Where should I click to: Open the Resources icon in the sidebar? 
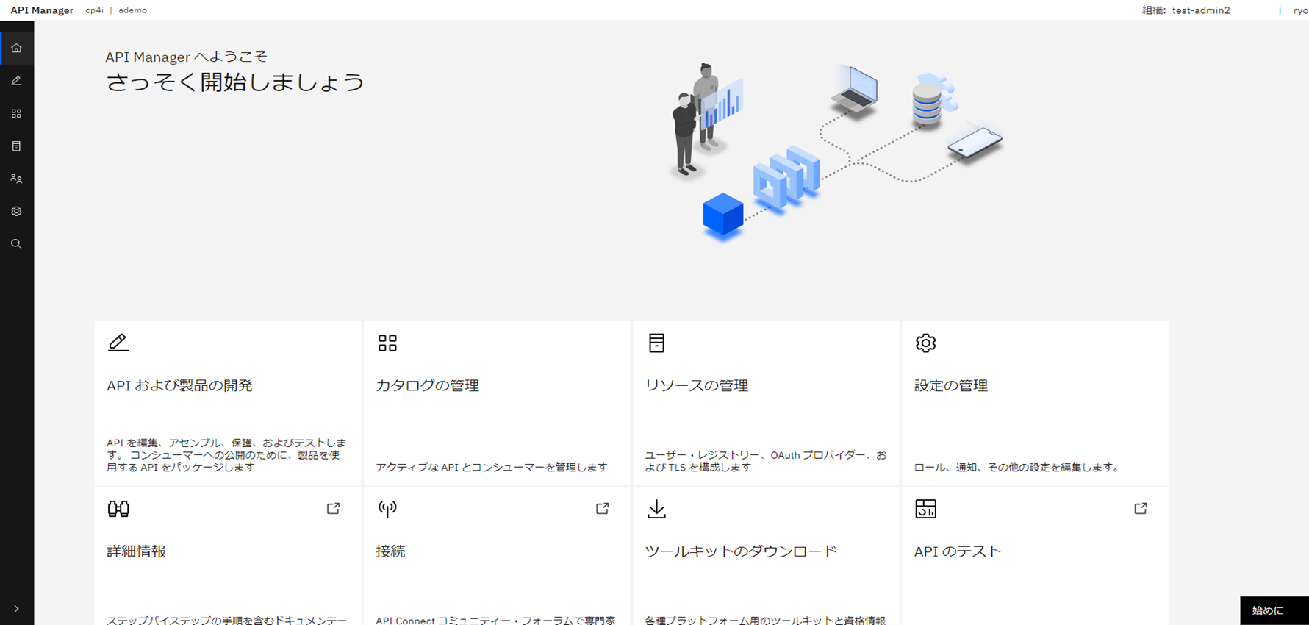16,146
